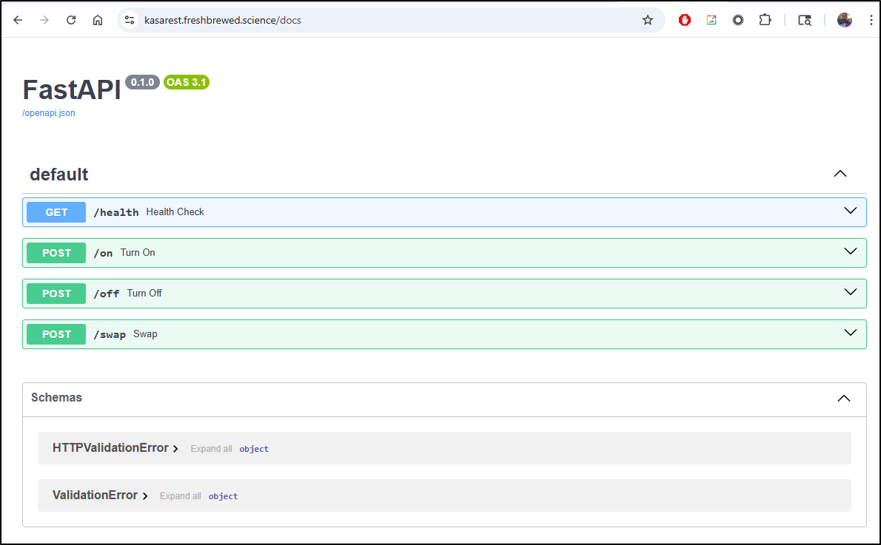Open the red stop-hand ad blocker extension
Screen dimensions: 881x545
[684, 20]
